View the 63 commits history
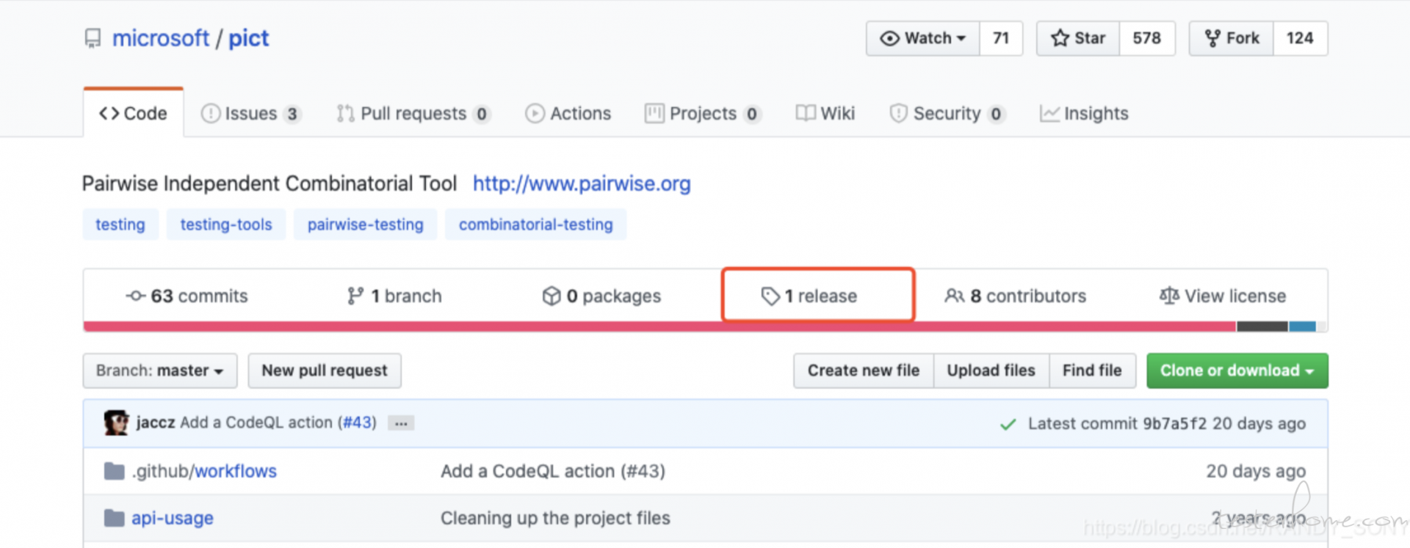The height and width of the screenshot is (548, 1410). 187,296
